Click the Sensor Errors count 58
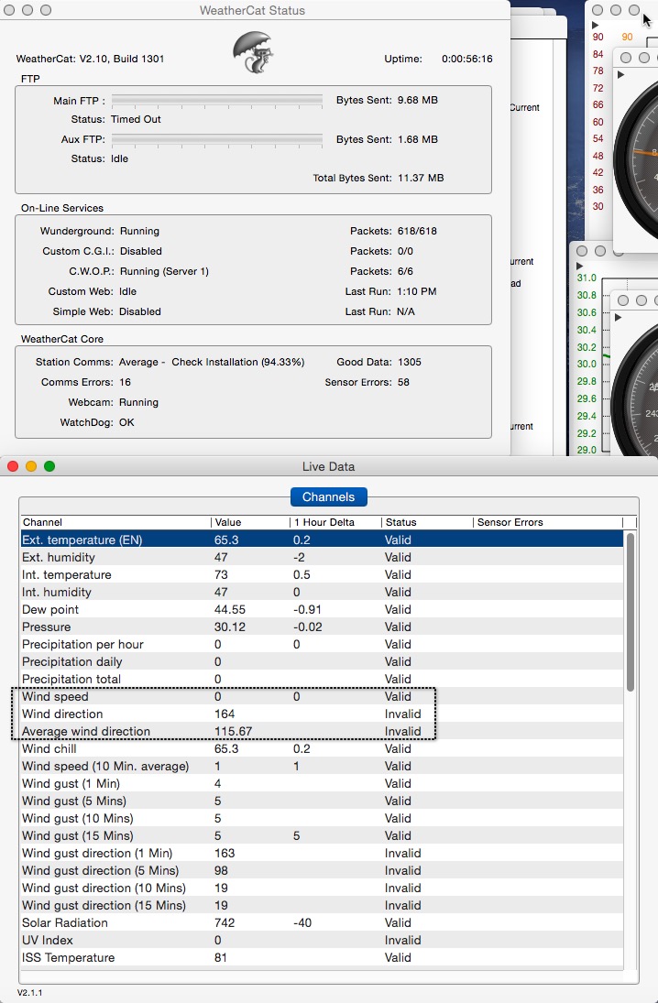The image size is (658, 1003). point(403,382)
